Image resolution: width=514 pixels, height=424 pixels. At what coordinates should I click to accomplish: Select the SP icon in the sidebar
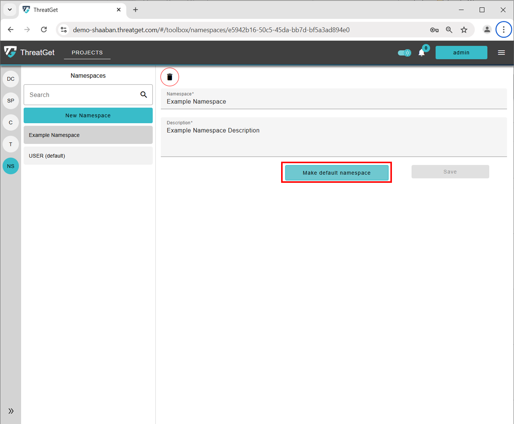(x=11, y=101)
